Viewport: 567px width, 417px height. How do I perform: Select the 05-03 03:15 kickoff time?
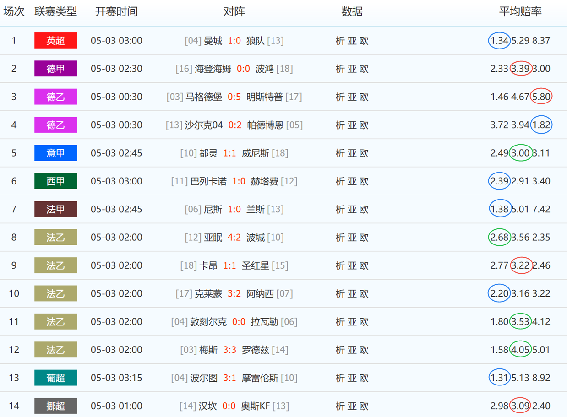click(116, 378)
